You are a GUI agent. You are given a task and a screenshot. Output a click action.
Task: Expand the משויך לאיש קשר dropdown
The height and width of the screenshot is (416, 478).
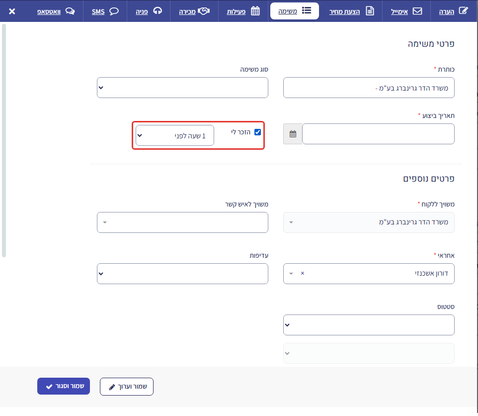182,222
